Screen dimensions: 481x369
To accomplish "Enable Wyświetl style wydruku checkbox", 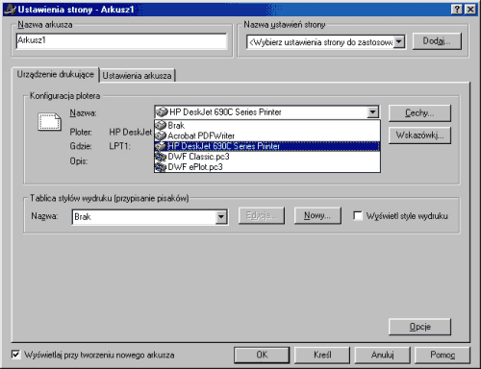I will 358,215.
